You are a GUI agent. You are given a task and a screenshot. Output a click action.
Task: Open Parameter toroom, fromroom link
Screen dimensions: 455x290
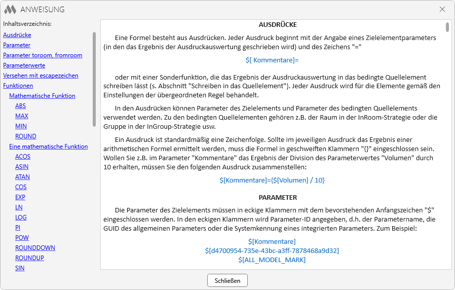click(x=43, y=55)
